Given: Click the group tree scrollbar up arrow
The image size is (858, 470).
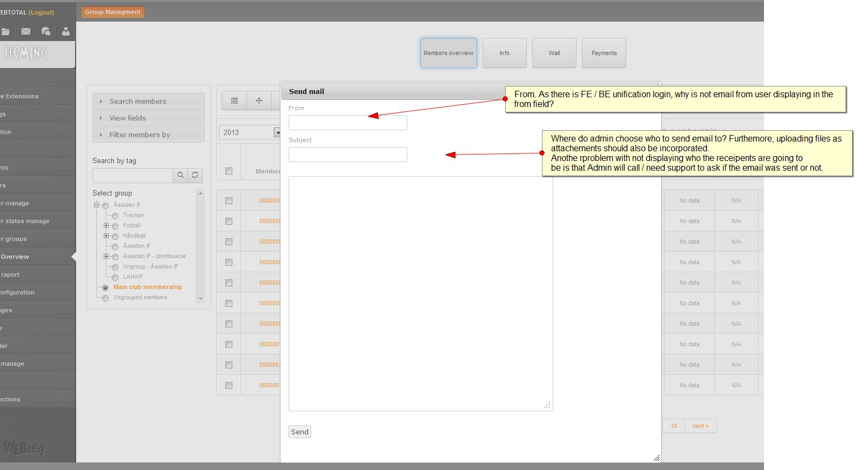Looking at the screenshot, I should (200, 193).
